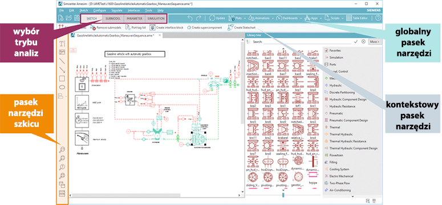Select Hydraulic category in library tree
The width and height of the screenshot is (442, 205).
pyautogui.click(x=335, y=85)
